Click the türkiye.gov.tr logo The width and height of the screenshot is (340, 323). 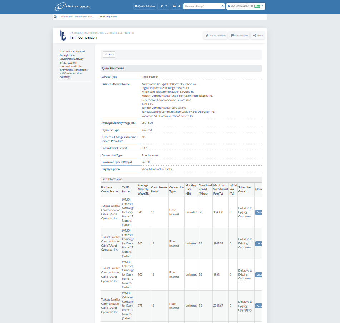click(x=73, y=6)
